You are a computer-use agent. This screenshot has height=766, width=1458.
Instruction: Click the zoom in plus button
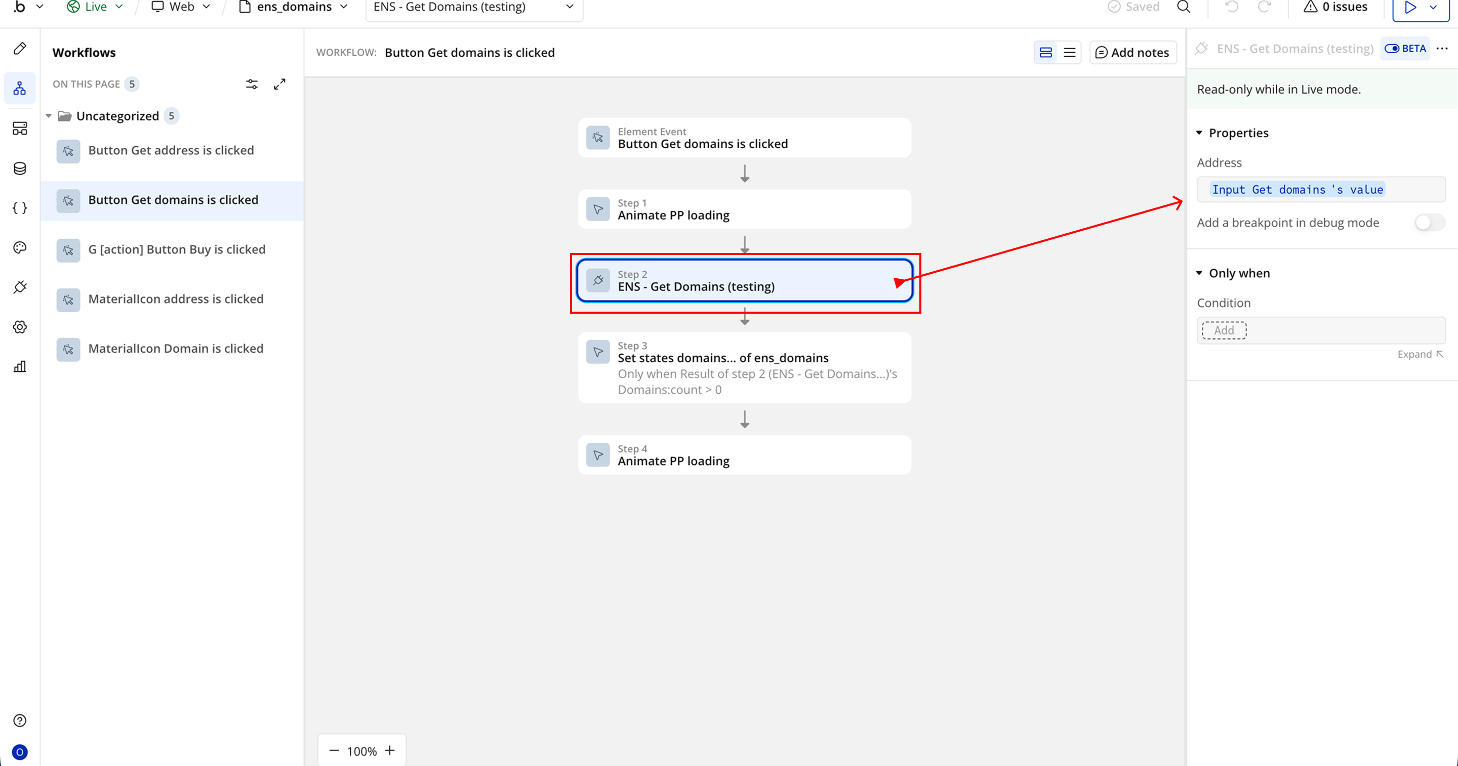coord(390,751)
